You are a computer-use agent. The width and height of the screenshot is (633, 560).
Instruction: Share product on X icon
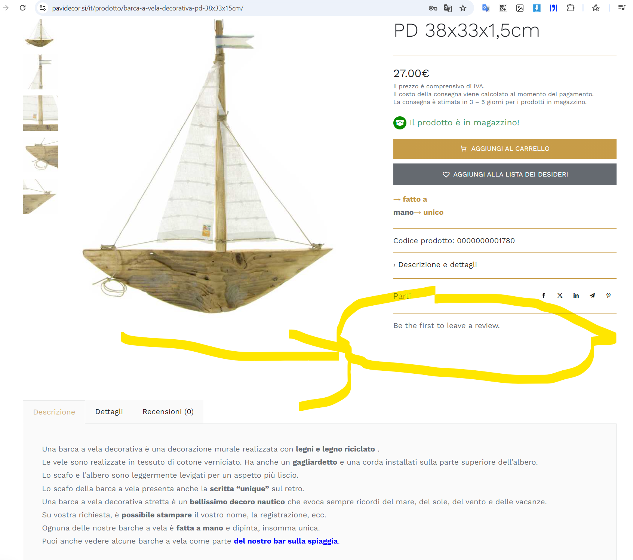tap(560, 296)
